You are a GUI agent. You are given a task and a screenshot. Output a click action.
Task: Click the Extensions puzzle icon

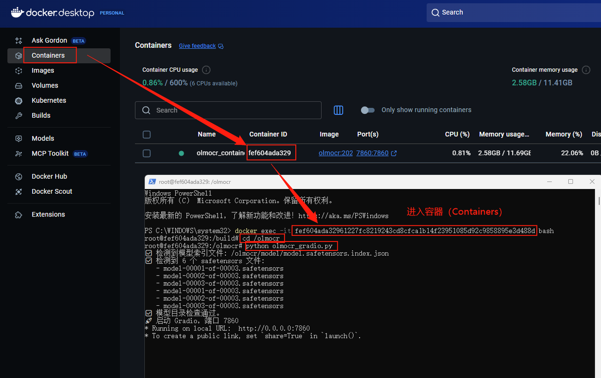(19, 215)
